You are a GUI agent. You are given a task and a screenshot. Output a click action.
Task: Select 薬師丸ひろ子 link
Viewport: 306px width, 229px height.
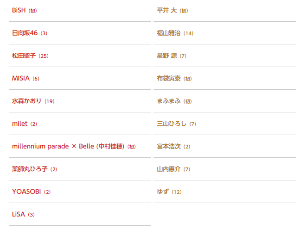coord(30,169)
